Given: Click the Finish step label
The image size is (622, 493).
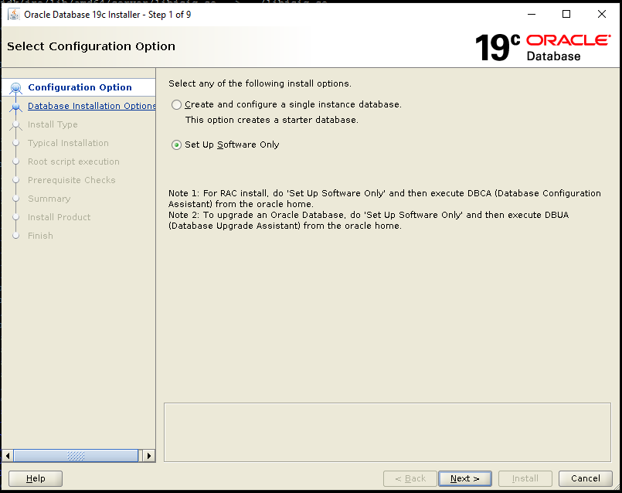Looking at the screenshot, I should click(x=40, y=236).
